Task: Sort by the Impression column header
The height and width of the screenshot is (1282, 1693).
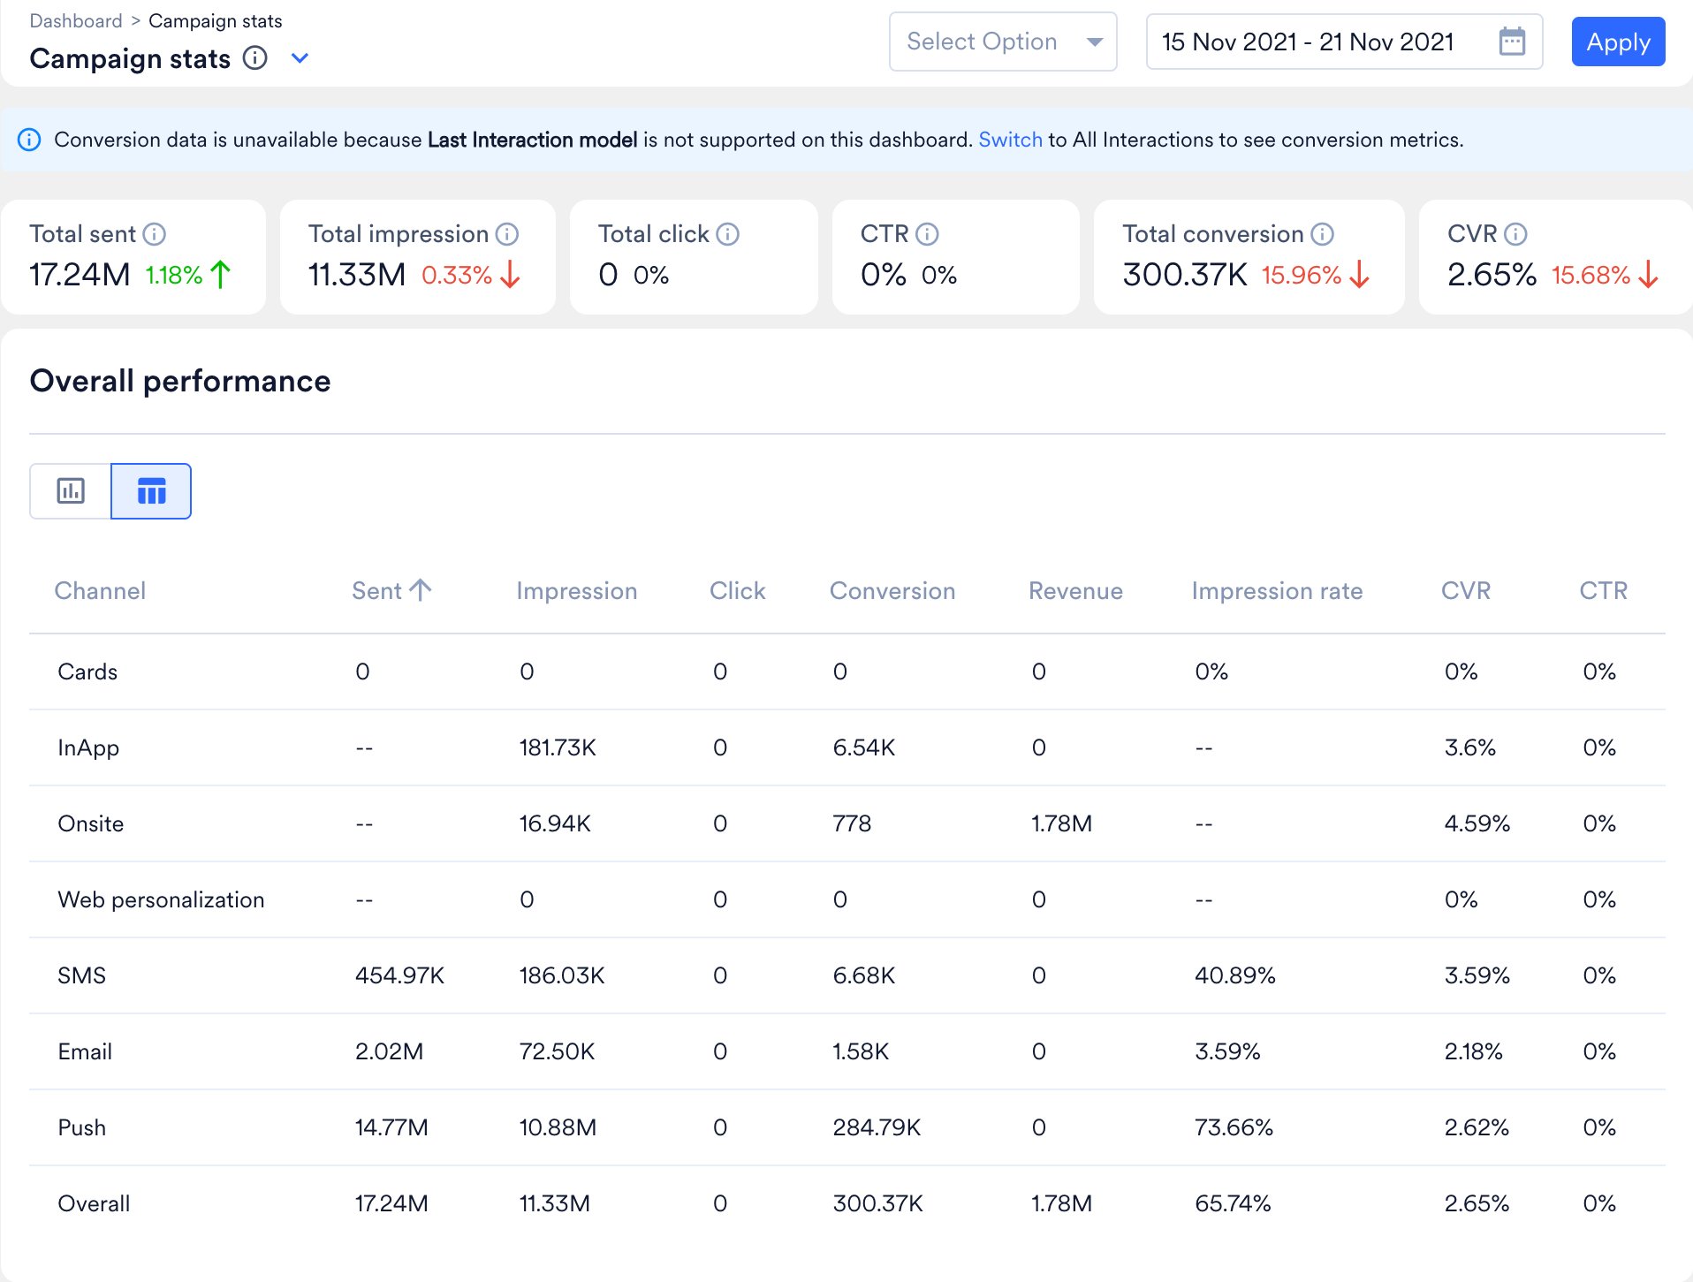Action: coord(576,591)
